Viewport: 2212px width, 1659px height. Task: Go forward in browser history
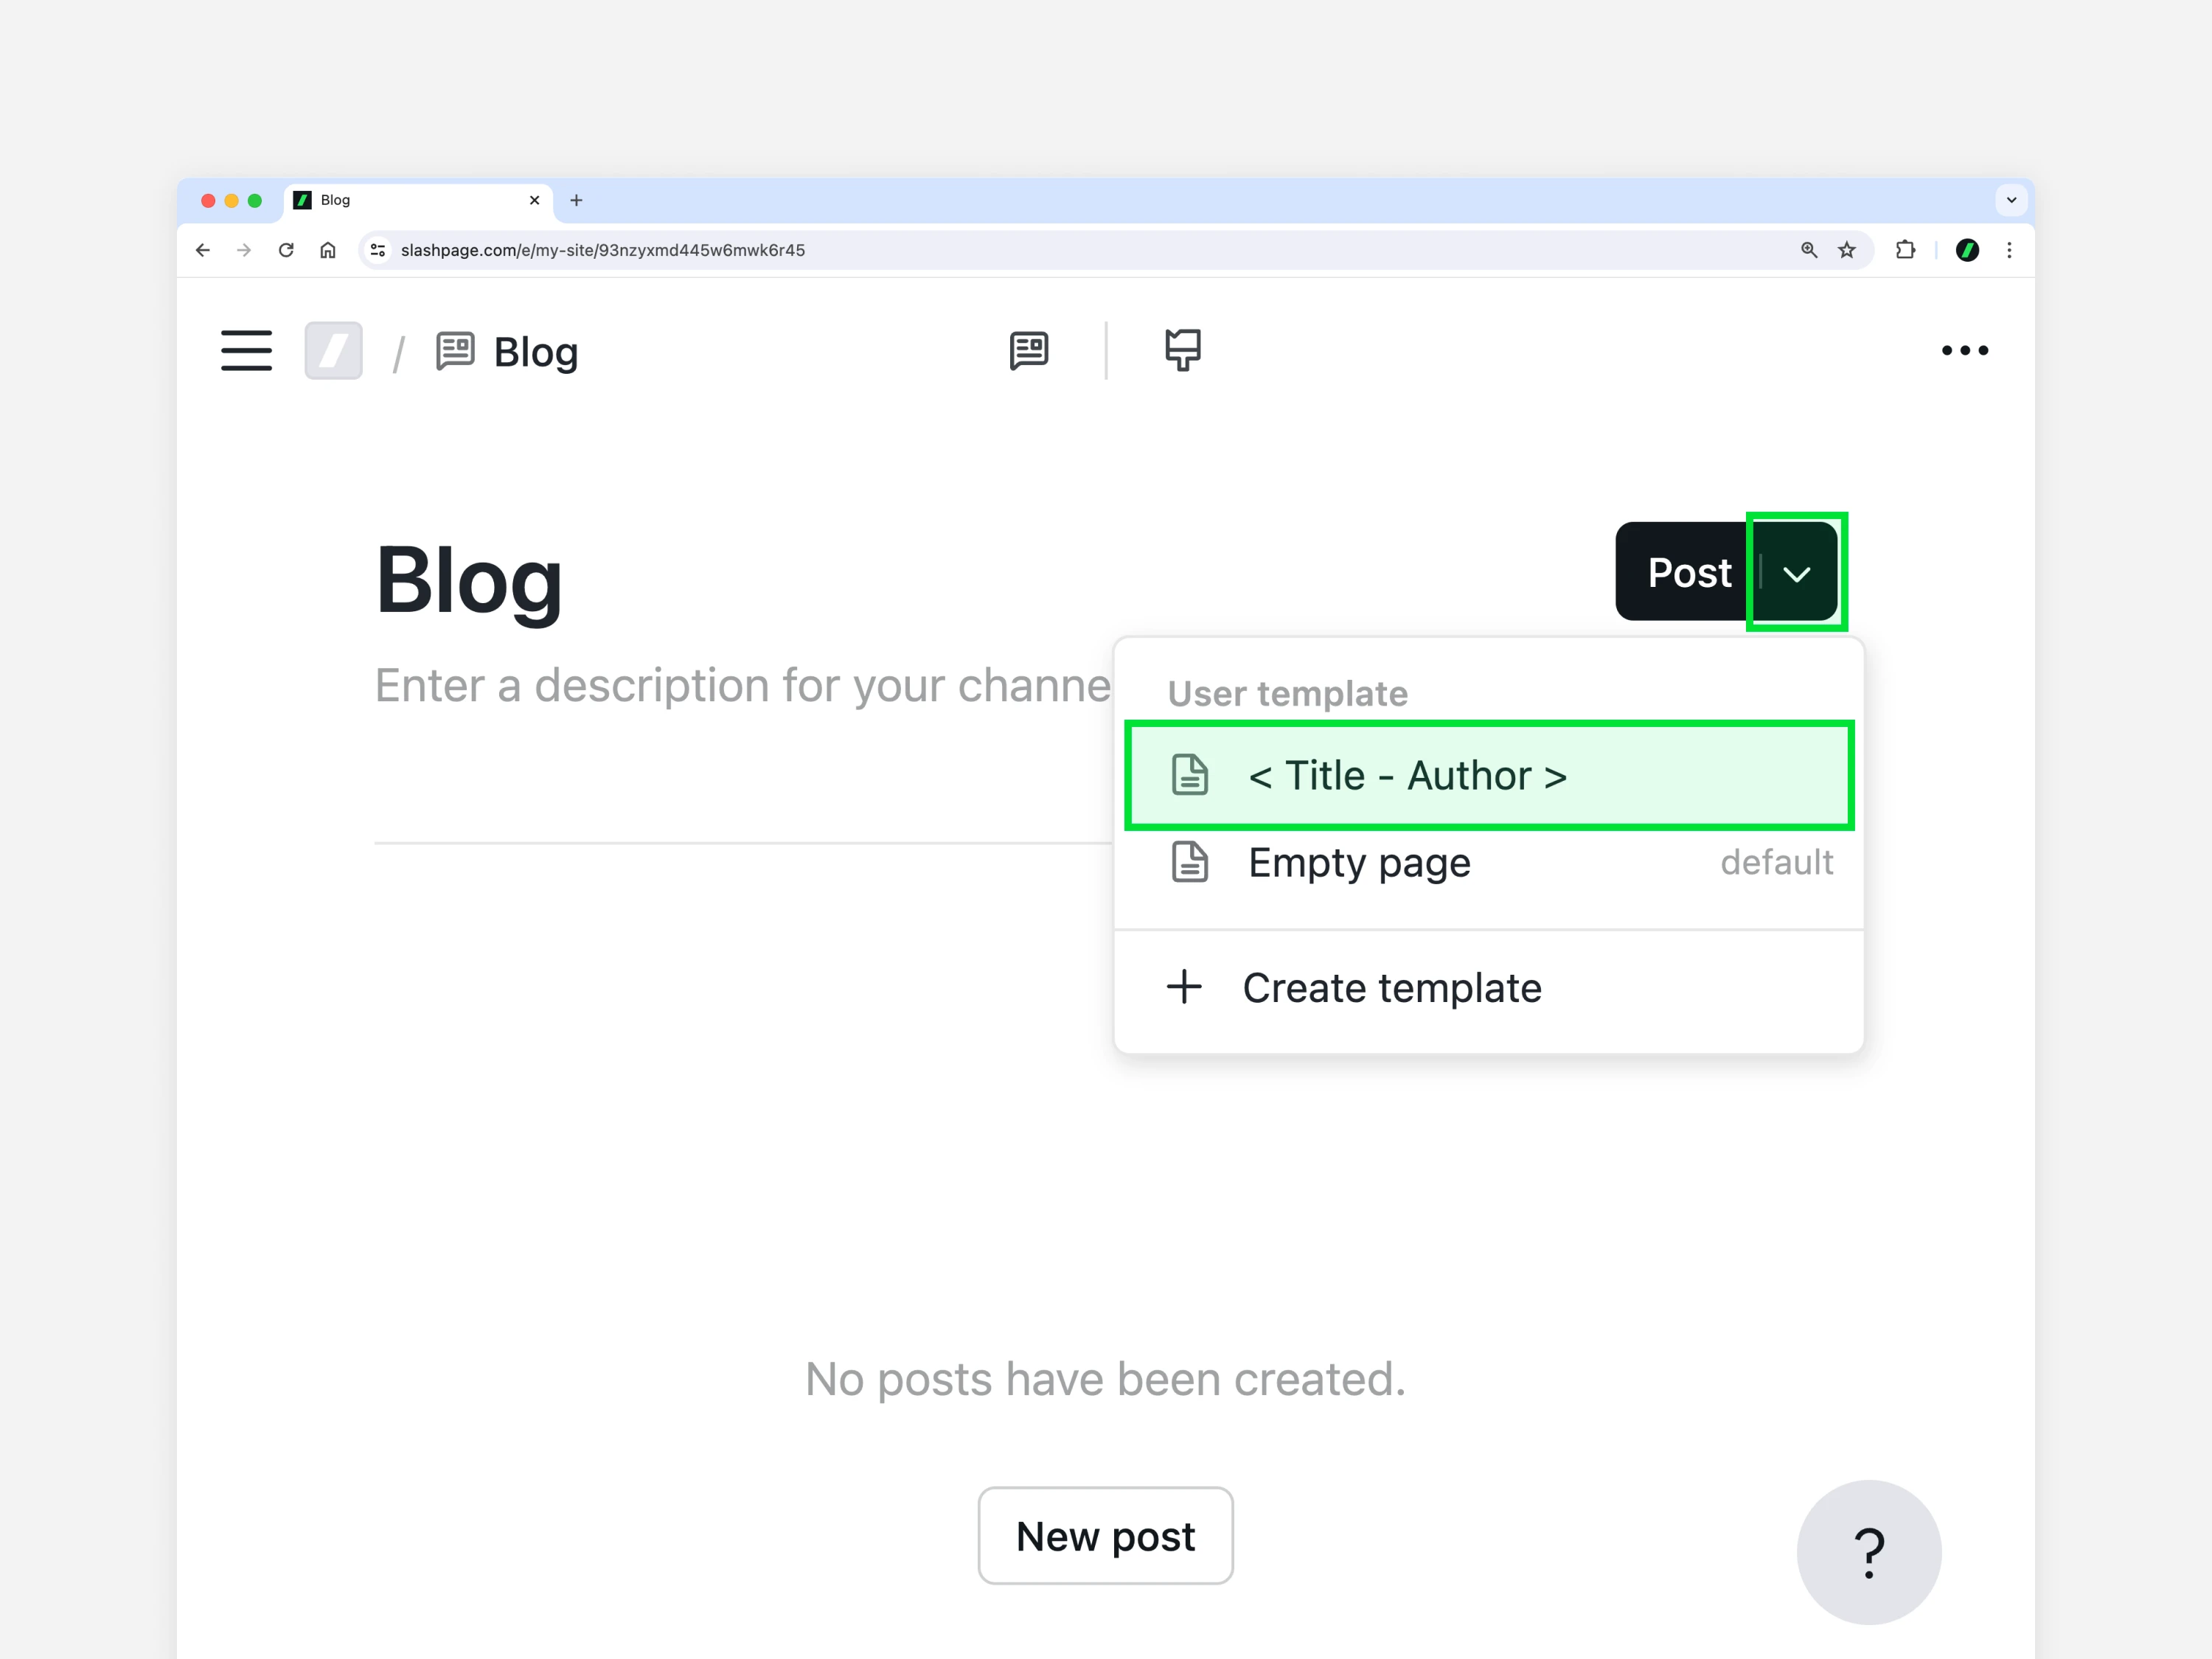(244, 250)
